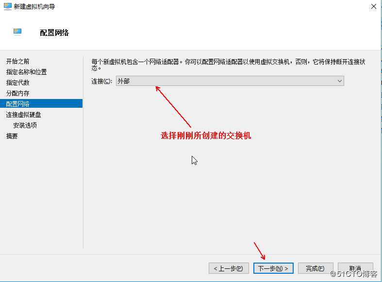
Task: Close the new virtual machine wizard
Action: pos(373,7)
